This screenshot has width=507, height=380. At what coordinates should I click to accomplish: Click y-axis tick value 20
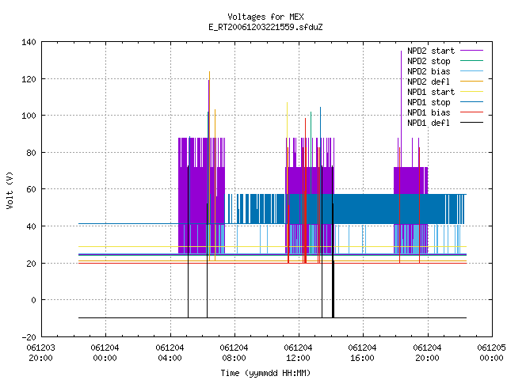pyautogui.click(x=31, y=264)
